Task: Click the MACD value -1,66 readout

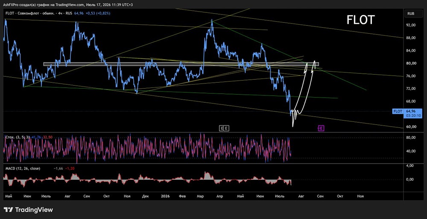Action: [x=58, y=168]
